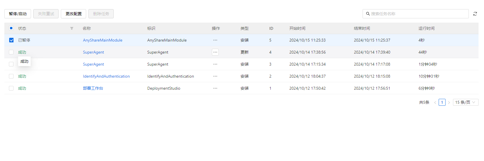484x161 pixels.
Task: Click the 状态 column header
Action: coord(22,28)
